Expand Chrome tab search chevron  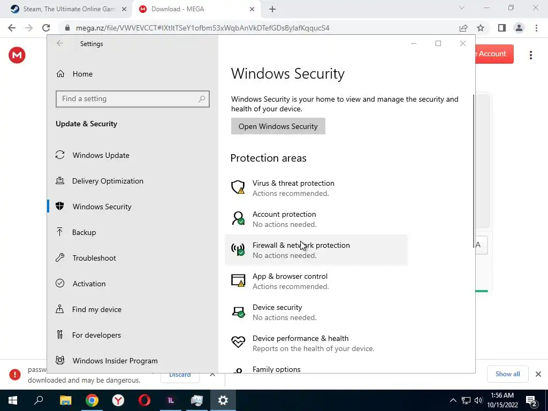pos(462,7)
